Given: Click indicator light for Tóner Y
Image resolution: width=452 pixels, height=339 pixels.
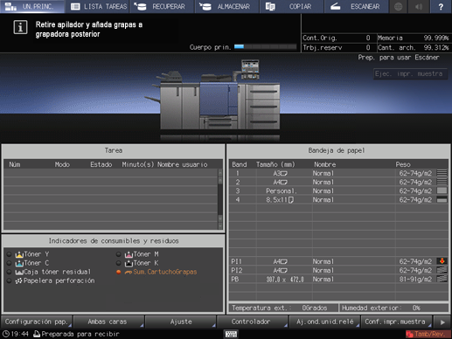Looking at the screenshot, I should [9, 254].
